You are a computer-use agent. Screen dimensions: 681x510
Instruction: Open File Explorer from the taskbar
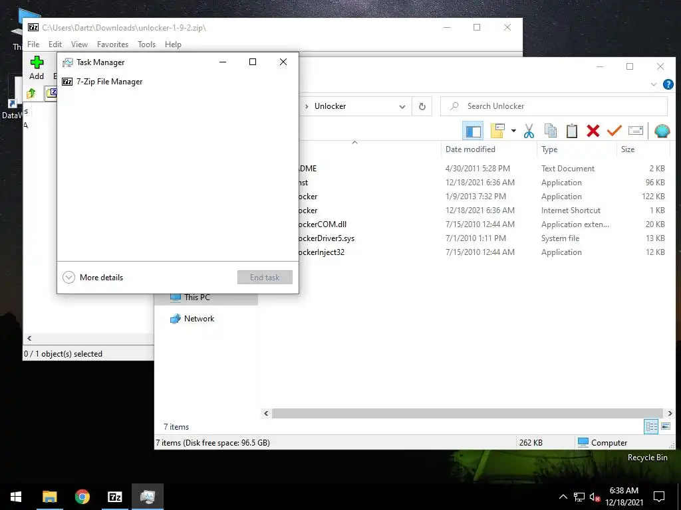coord(49,497)
